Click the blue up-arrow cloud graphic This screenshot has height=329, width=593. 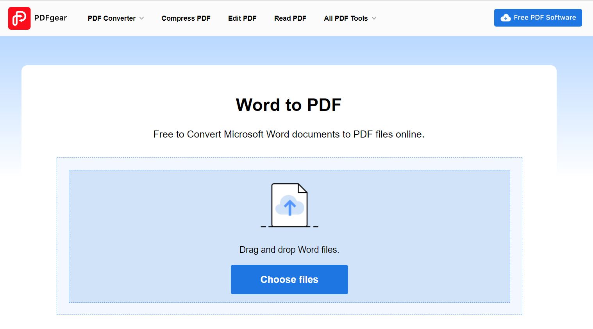point(289,207)
